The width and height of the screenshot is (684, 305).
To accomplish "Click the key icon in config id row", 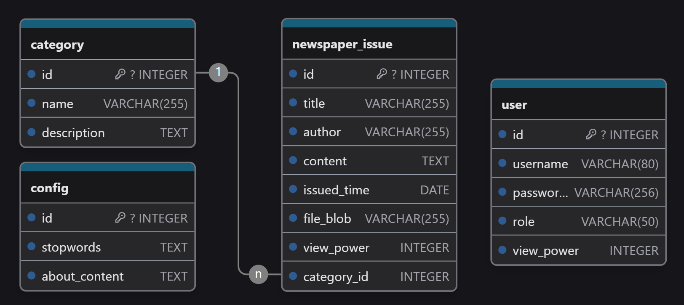I will click(120, 218).
